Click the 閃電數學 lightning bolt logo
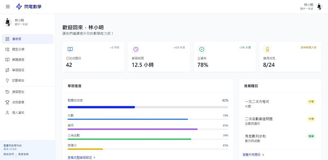328x160 pixels. point(19,7)
